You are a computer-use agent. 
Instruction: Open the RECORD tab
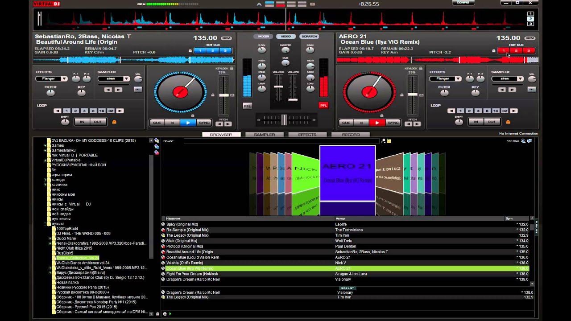[x=351, y=135]
